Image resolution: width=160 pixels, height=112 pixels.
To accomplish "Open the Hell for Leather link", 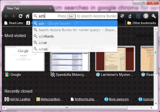I will point(20,99).
